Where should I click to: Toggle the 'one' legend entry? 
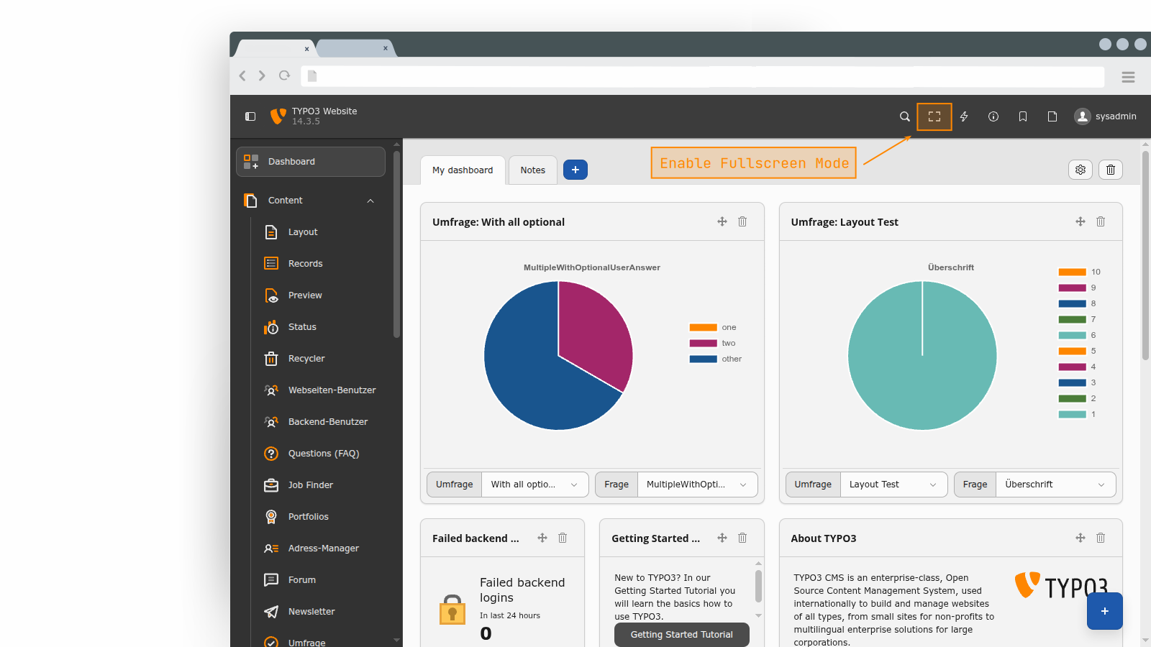(x=713, y=328)
